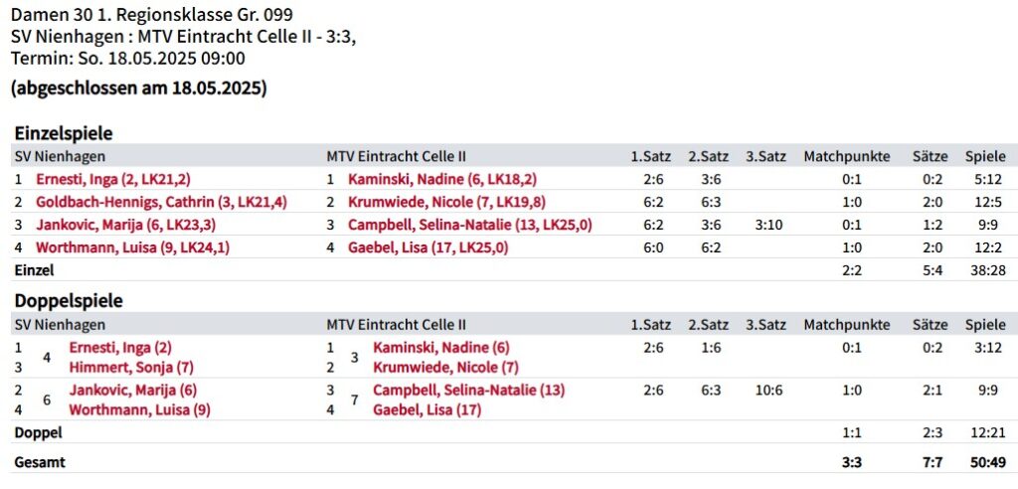Select Worthmann, Luisa singles entry (LK24,1)

click(132, 247)
